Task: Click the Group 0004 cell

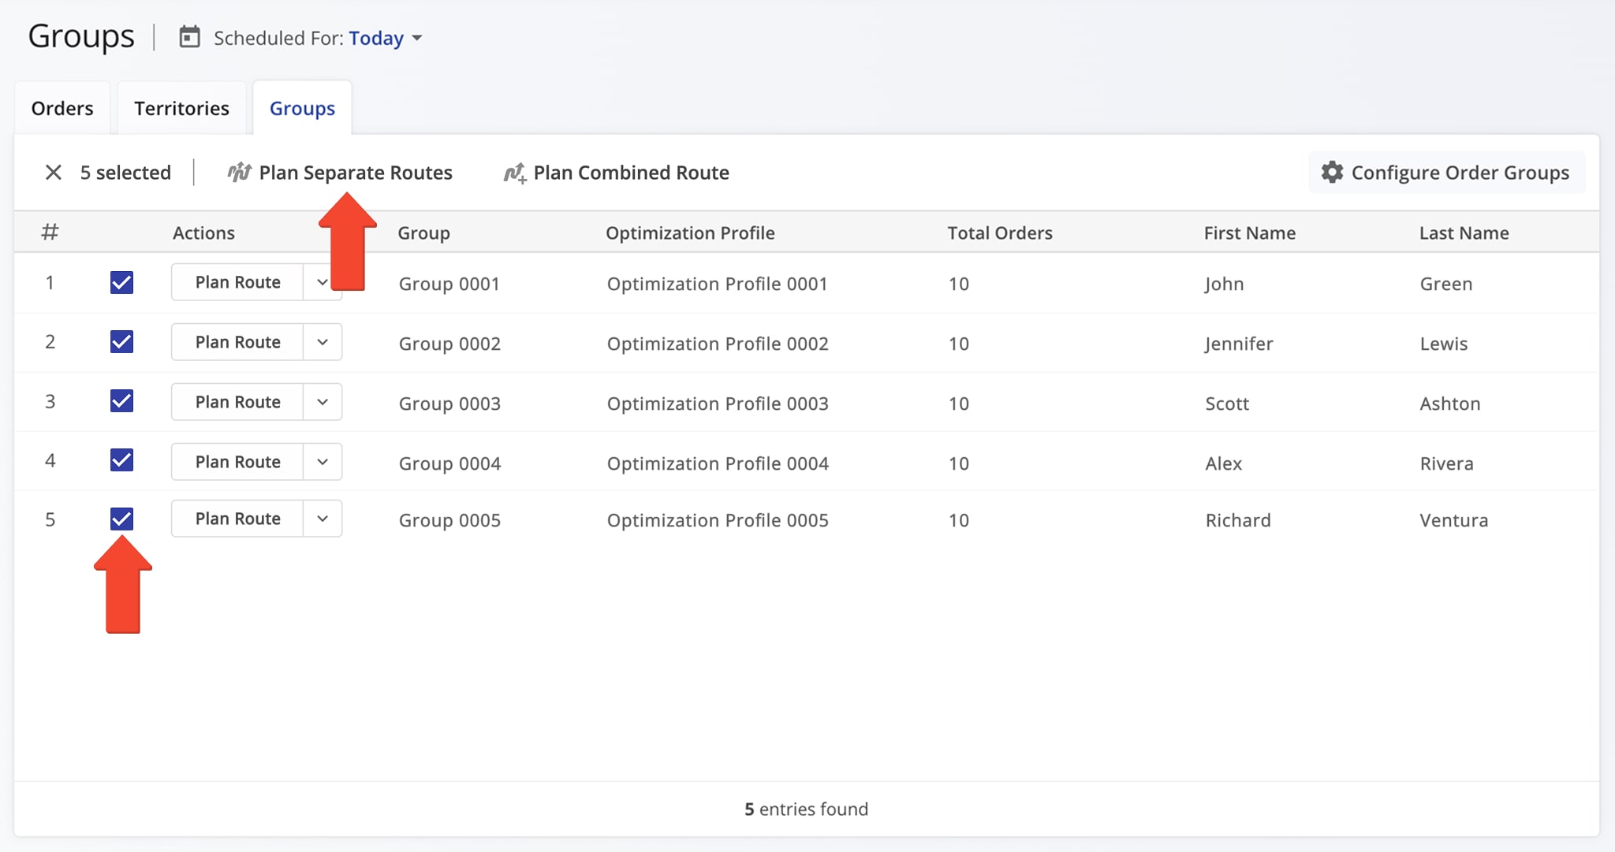Action: point(449,463)
